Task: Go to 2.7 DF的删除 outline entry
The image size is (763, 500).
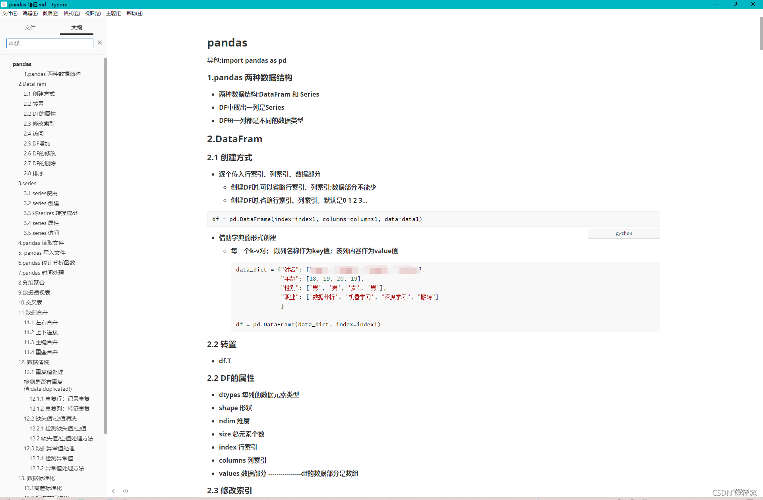Action: tap(40, 163)
